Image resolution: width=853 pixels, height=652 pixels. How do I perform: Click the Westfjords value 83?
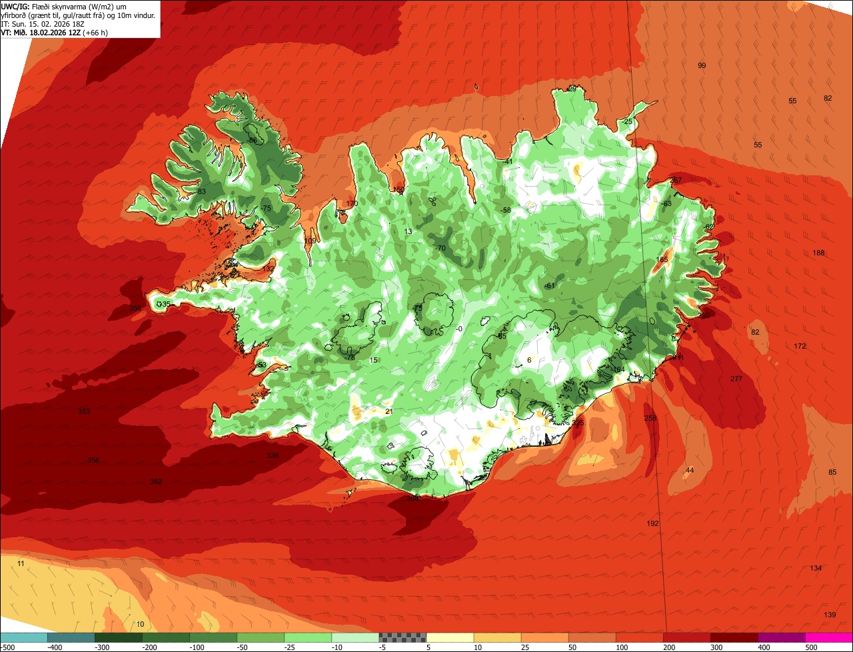click(x=202, y=192)
